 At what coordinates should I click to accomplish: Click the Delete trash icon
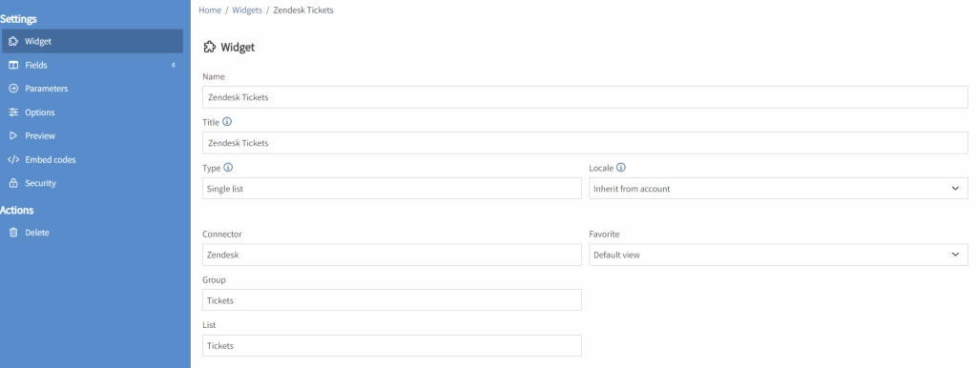13,233
